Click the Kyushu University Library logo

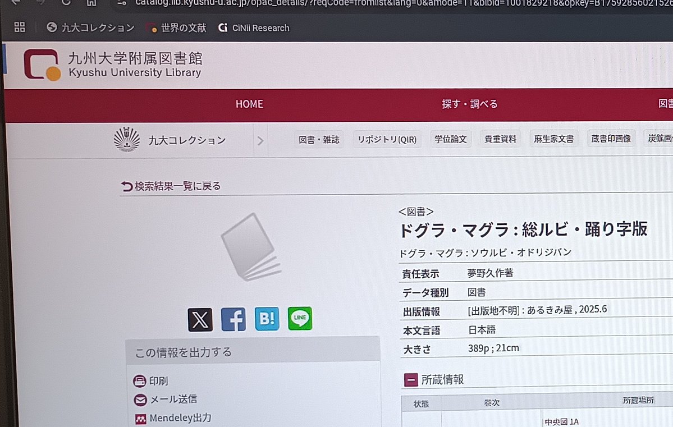pos(112,65)
